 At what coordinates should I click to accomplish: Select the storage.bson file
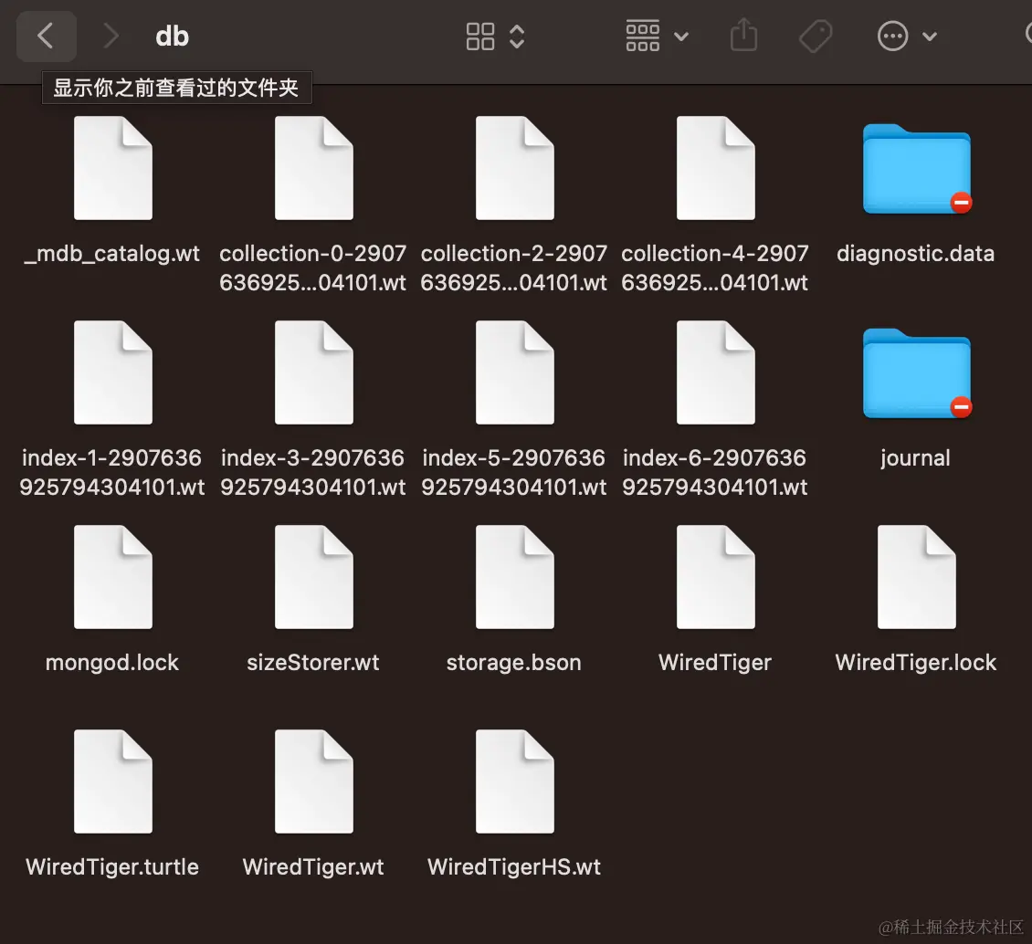coord(514,577)
